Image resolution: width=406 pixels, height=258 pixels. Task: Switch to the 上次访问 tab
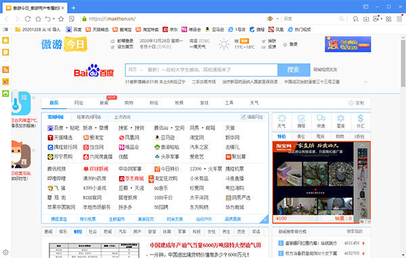[x=122, y=117]
